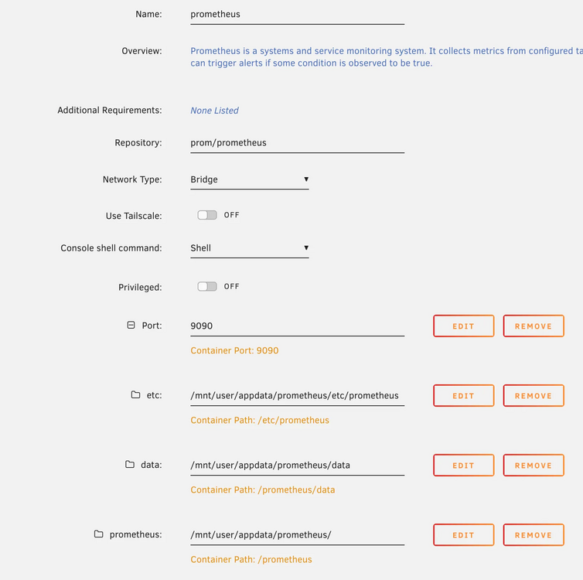Remove the etc path mapping
The width and height of the screenshot is (583, 580).
[x=534, y=396]
